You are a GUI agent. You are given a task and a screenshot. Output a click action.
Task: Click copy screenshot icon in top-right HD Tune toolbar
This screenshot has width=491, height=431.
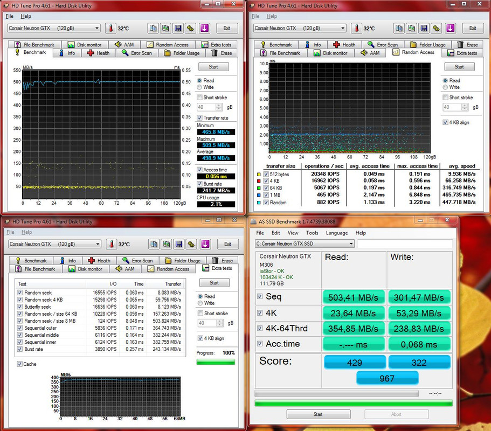tap(411, 28)
